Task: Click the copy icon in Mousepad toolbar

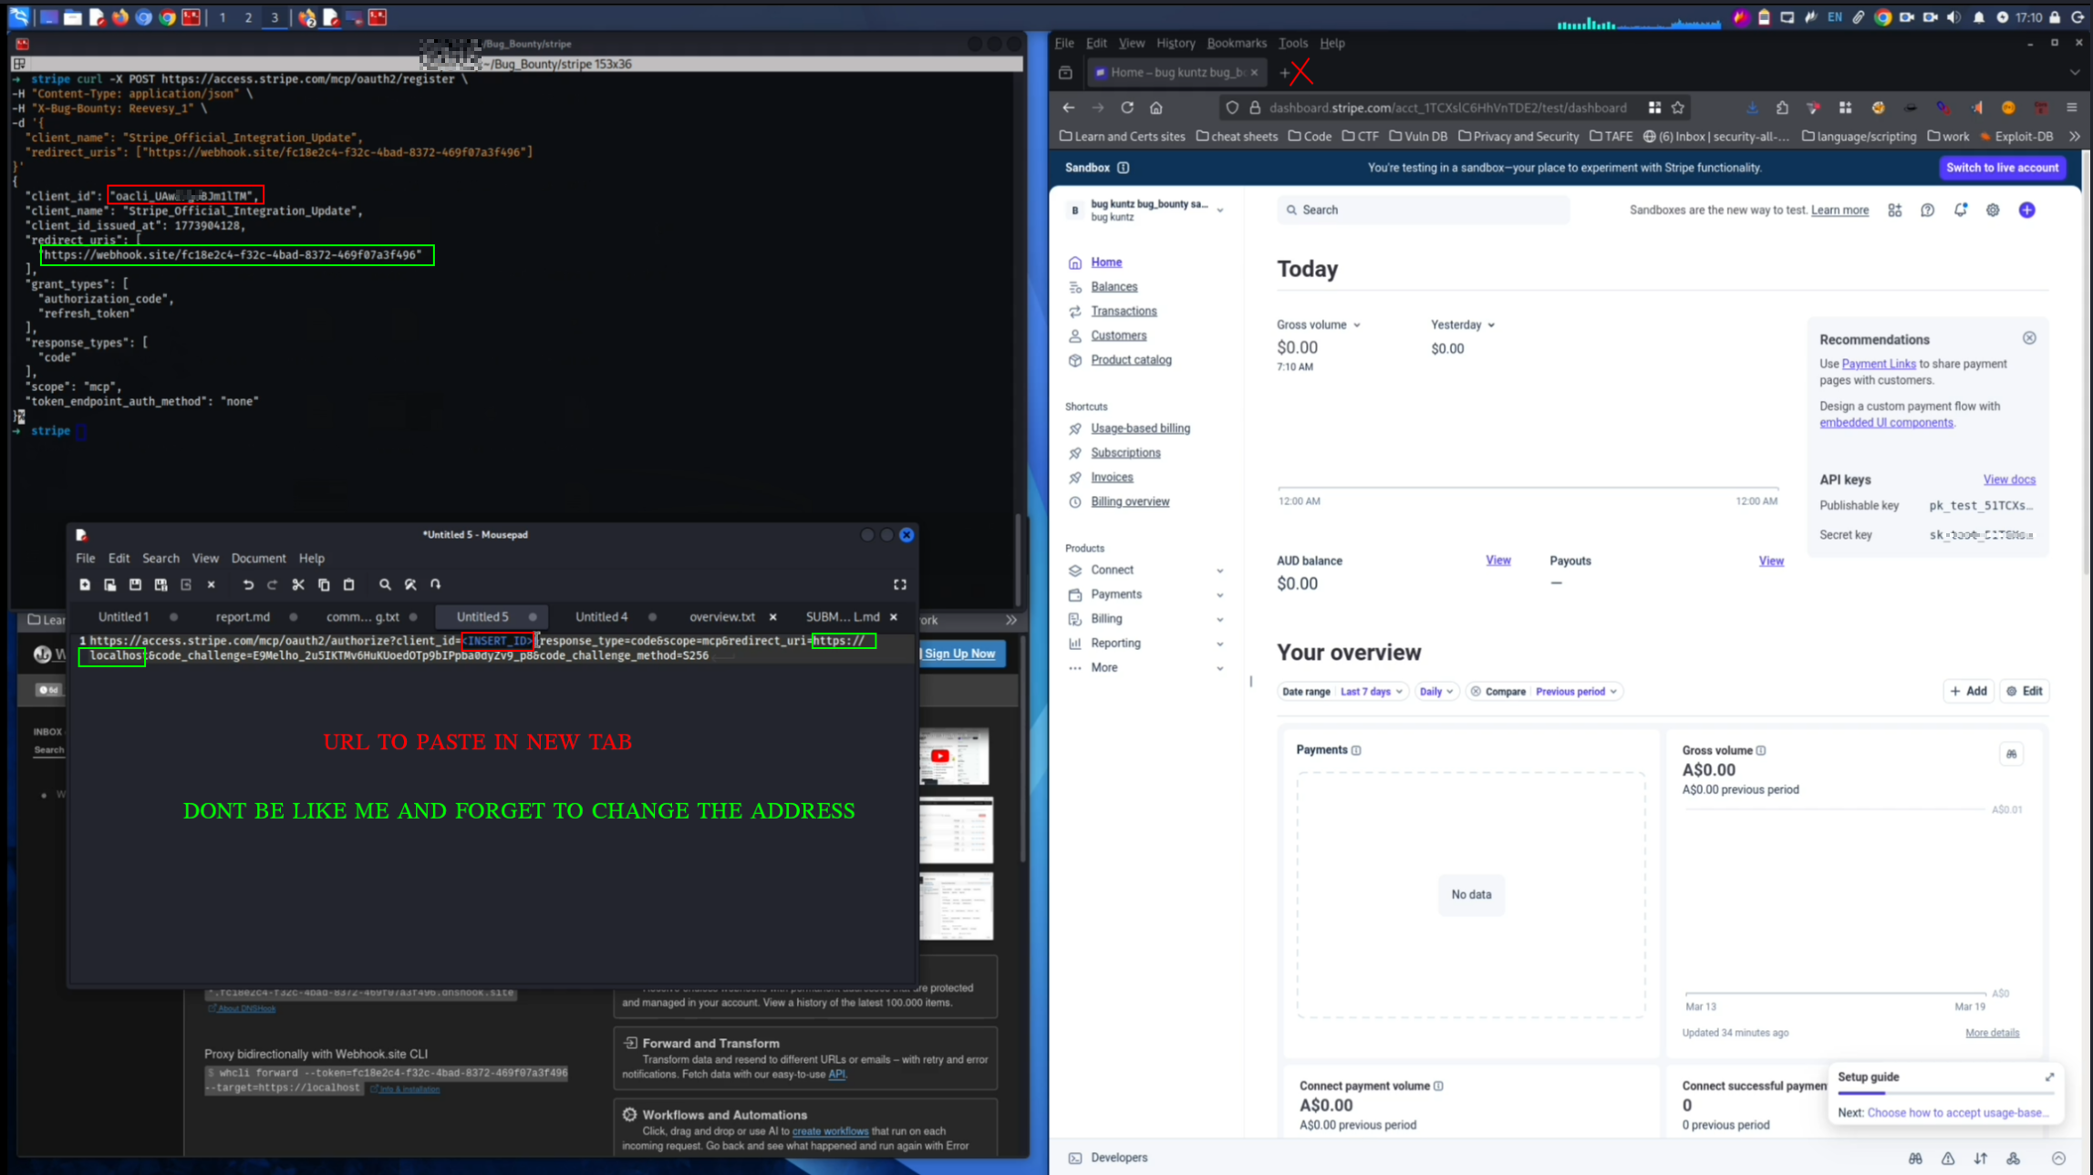Action: 324,584
